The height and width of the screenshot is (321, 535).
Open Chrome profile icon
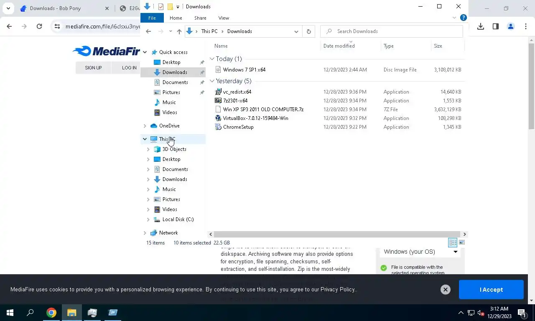(510, 26)
